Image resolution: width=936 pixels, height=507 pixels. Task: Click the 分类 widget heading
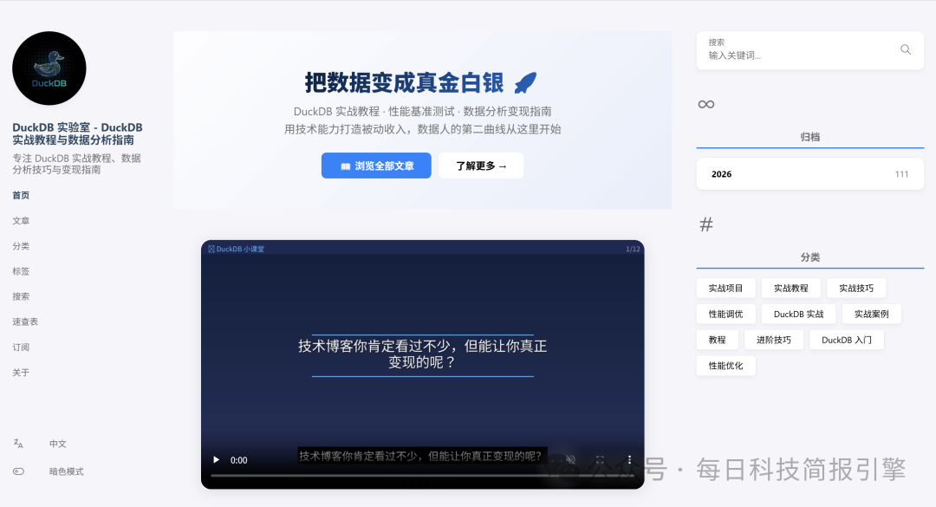click(x=810, y=257)
